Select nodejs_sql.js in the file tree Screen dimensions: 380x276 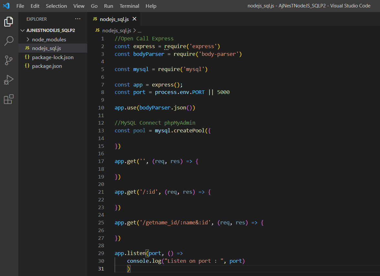point(46,48)
